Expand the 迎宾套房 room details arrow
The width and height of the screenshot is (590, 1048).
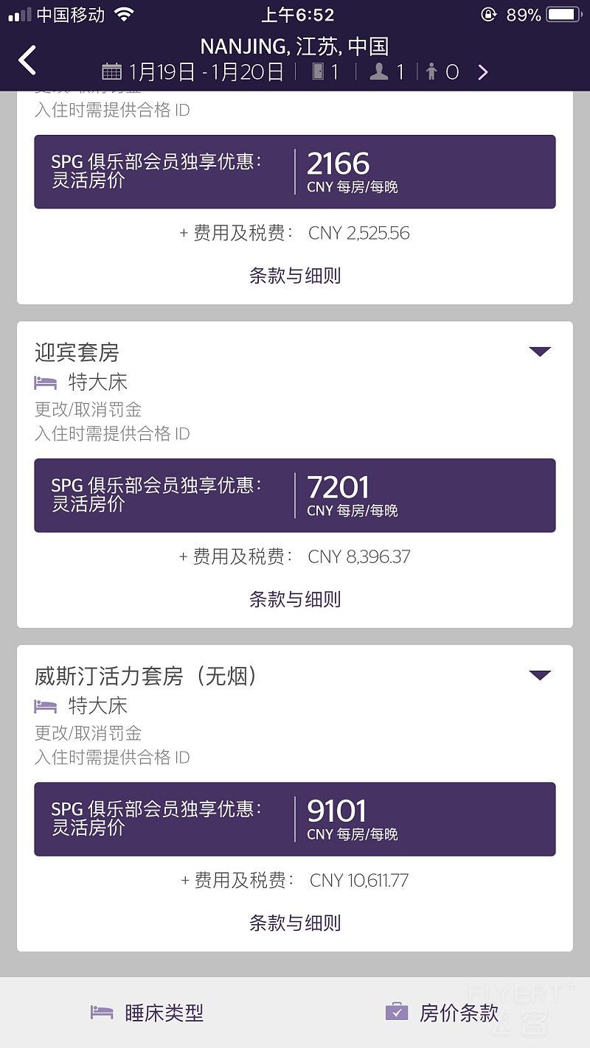540,352
